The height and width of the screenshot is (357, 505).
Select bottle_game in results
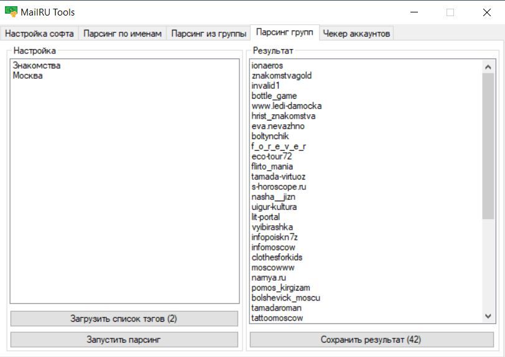[274, 96]
